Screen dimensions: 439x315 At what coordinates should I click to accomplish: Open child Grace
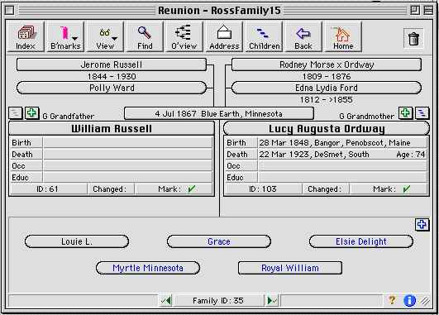click(219, 241)
